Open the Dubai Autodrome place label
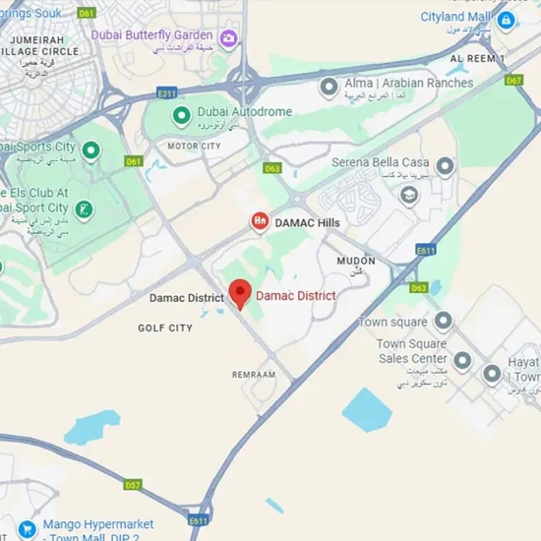Viewport: 541px width, 541px height. (x=245, y=112)
